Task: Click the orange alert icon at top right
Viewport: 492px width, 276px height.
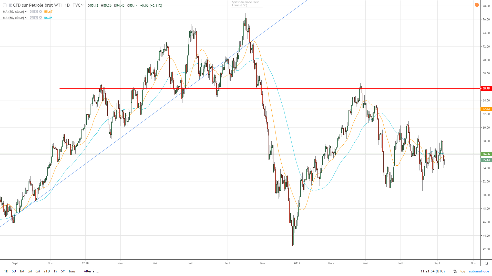Action: [477, 5]
